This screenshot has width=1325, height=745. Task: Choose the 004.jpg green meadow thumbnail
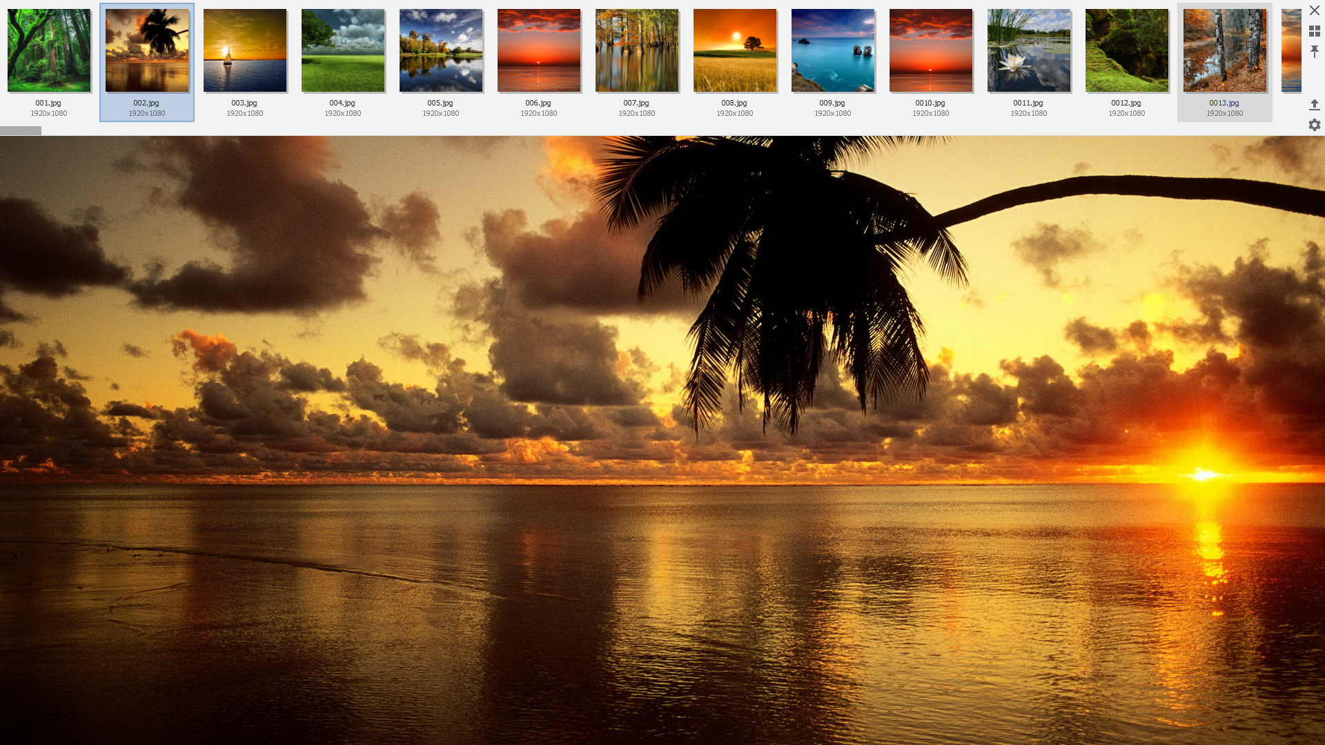(x=343, y=50)
